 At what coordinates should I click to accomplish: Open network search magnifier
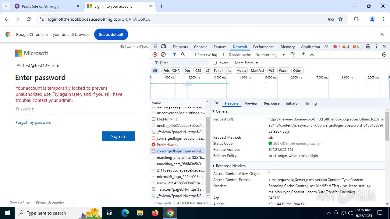[x=183, y=54]
